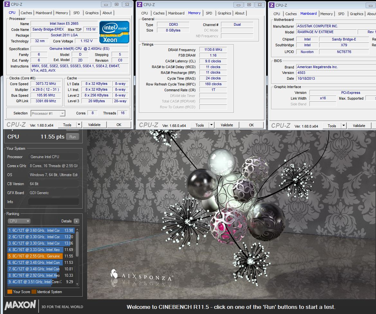Select ranking entry 1 with 13.98 score
The image size is (376, 314).
click(41, 230)
